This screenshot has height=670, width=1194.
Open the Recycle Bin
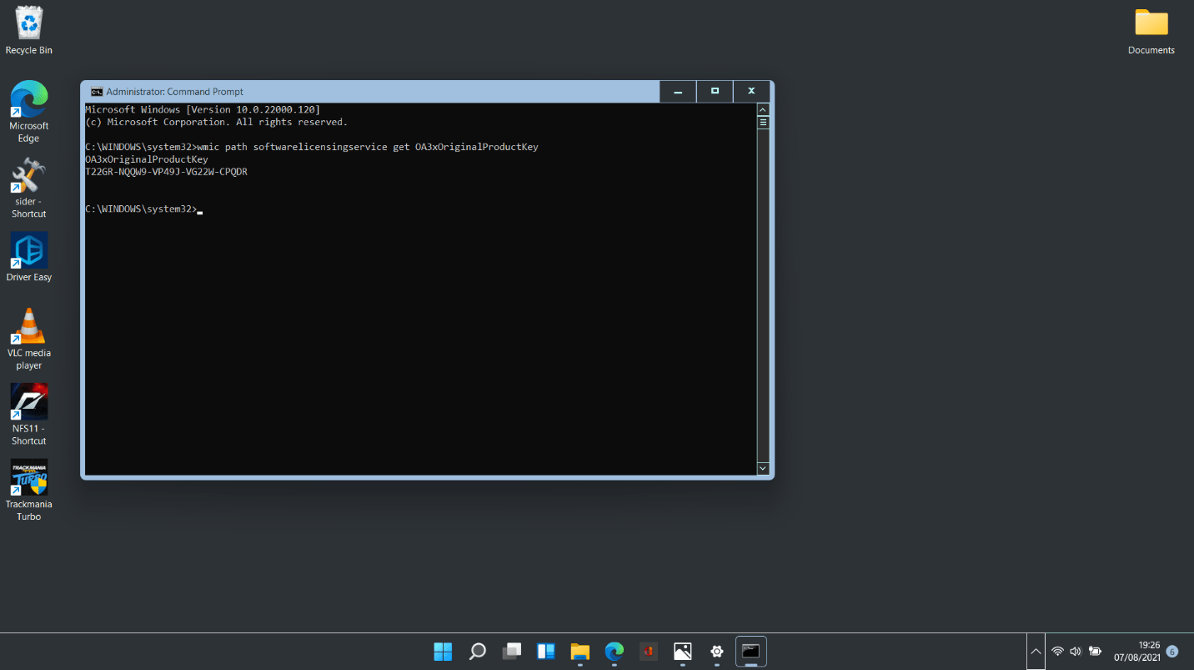click(28, 21)
